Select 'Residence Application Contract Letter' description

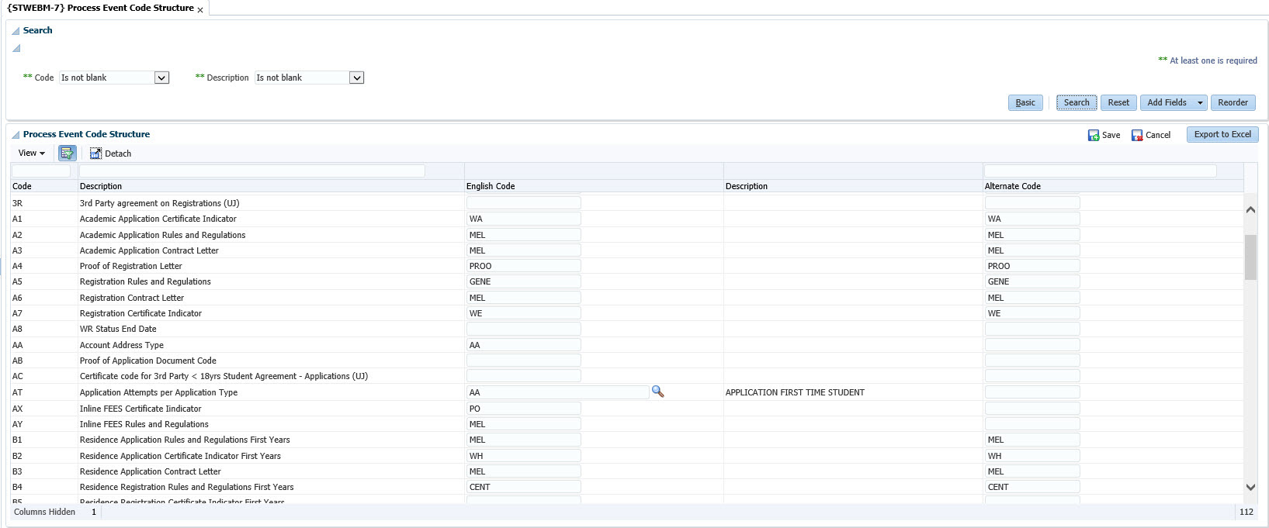[151, 471]
